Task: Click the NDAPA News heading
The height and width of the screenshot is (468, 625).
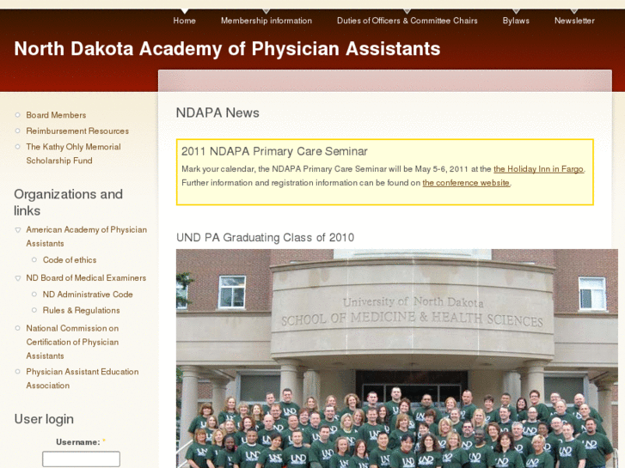Action: pyautogui.click(x=218, y=112)
